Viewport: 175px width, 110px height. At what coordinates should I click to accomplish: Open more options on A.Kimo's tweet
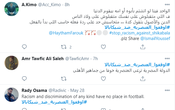pyautogui.click(x=167, y=4)
